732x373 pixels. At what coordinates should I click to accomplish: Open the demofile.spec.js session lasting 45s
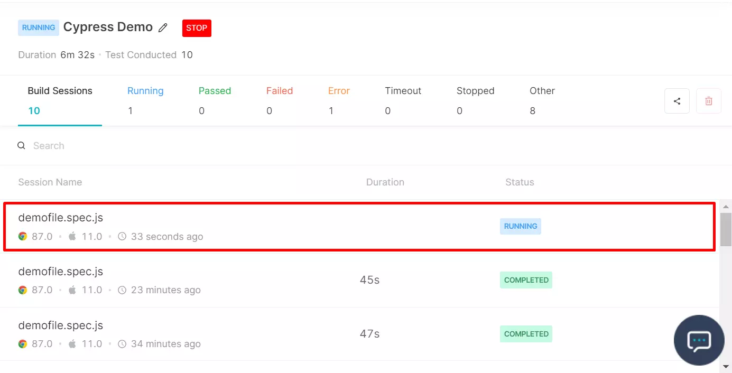click(61, 272)
